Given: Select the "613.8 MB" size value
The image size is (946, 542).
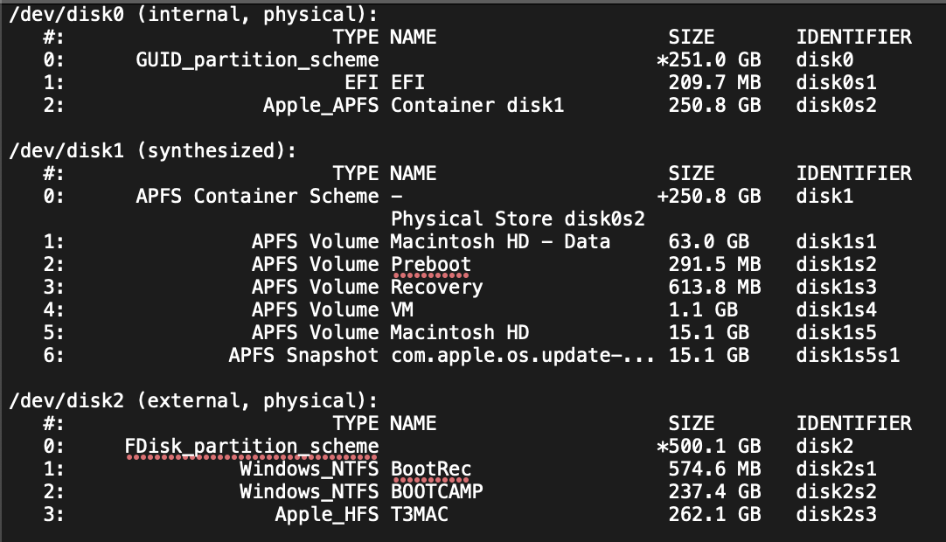Looking at the screenshot, I should click(714, 288).
